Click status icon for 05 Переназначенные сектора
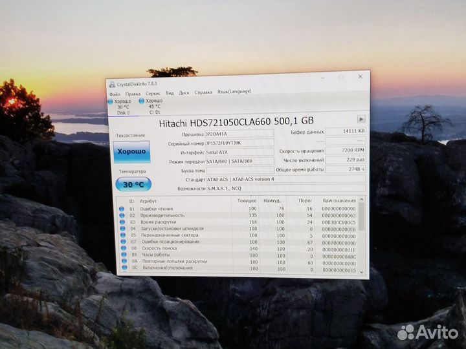The width and height of the screenshot is (466, 349). click(x=123, y=235)
